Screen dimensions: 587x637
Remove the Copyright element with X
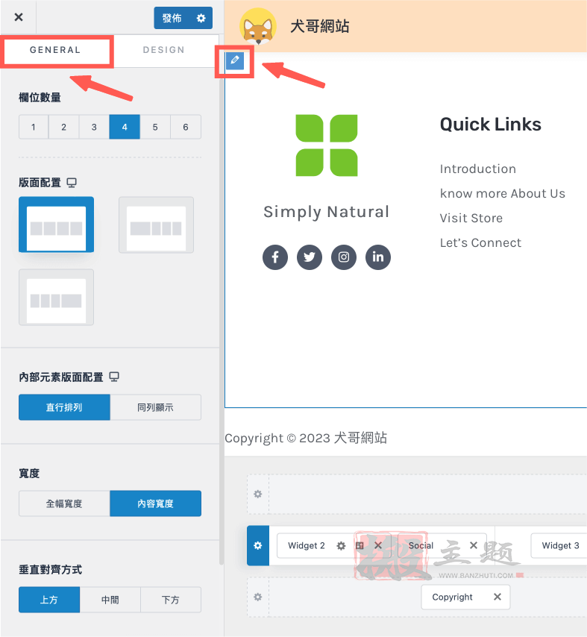coord(497,597)
